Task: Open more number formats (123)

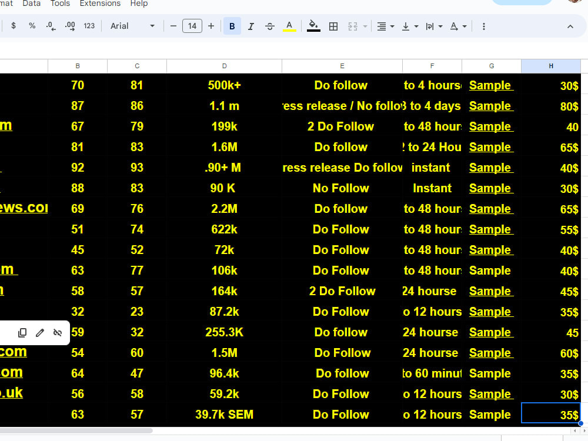Action: click(x=89, y=26)
